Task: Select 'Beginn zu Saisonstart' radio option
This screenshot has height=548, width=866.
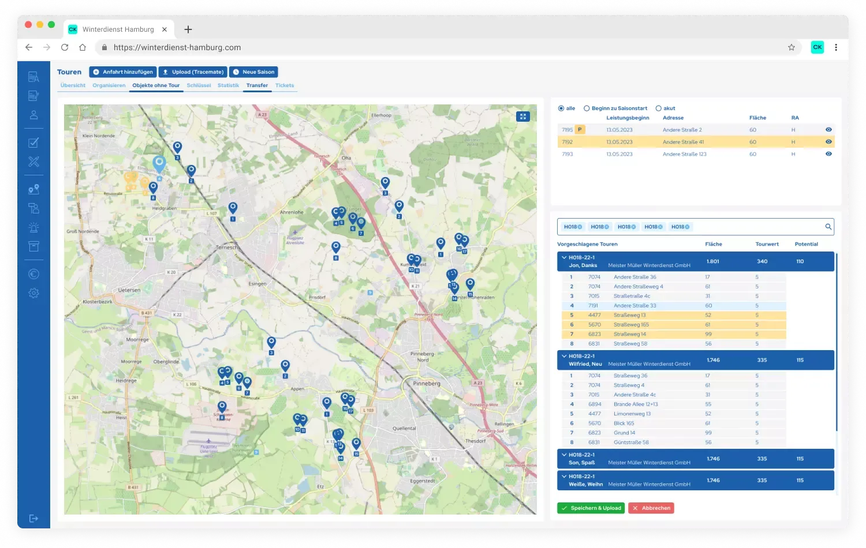Action: [x=587, y=108]
